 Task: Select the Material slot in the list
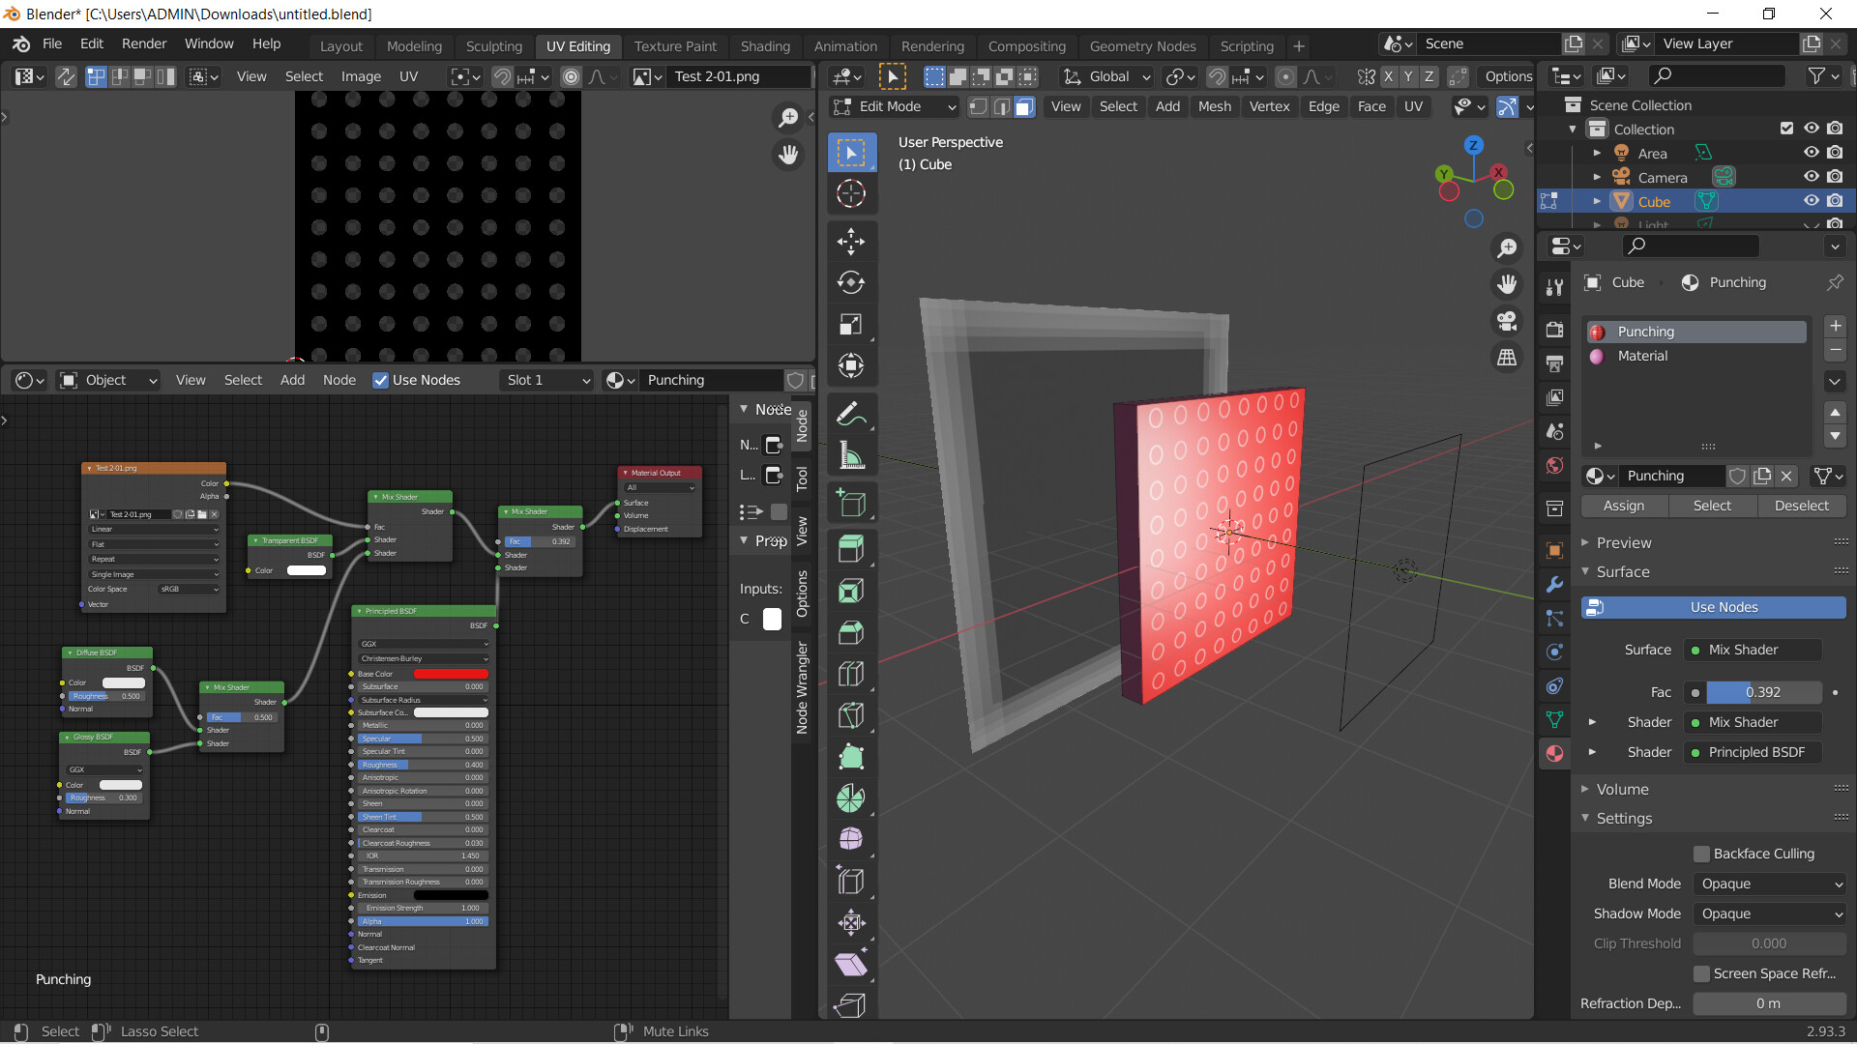(1644, 356)
